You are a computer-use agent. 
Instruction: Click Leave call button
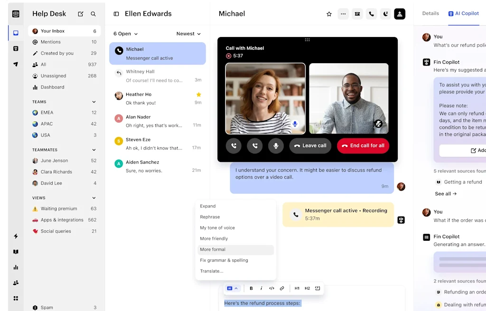(x=310, y=146)
